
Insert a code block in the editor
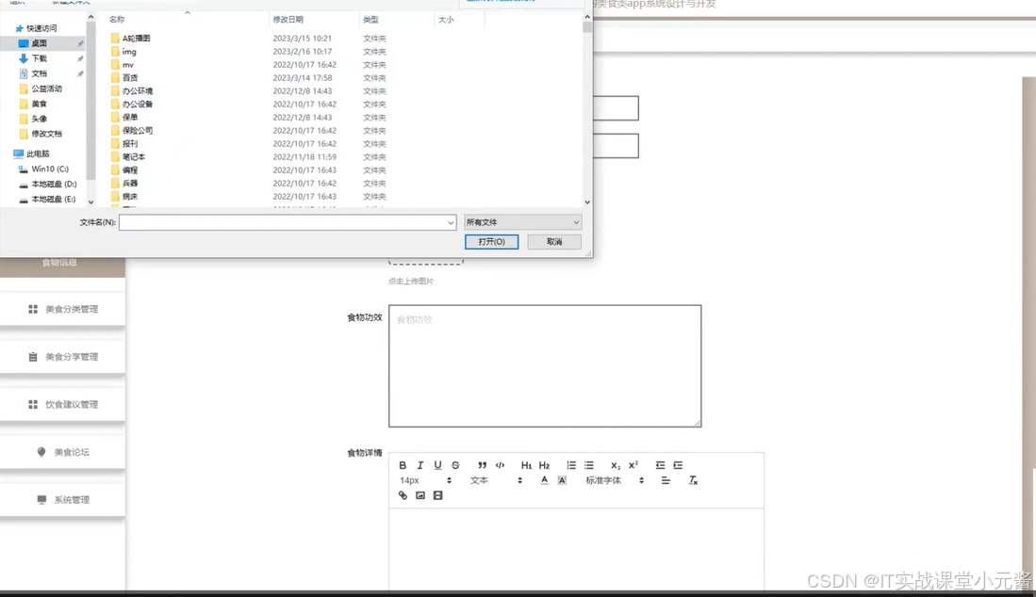501,465
